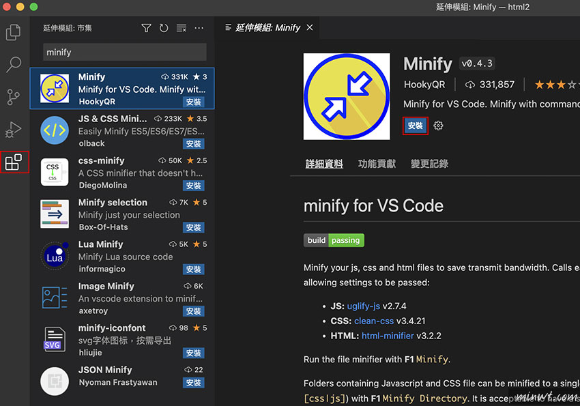This screenshot has width=580, height=406.
Task: Install the Minify extension from the list
Action: point(194,102)
